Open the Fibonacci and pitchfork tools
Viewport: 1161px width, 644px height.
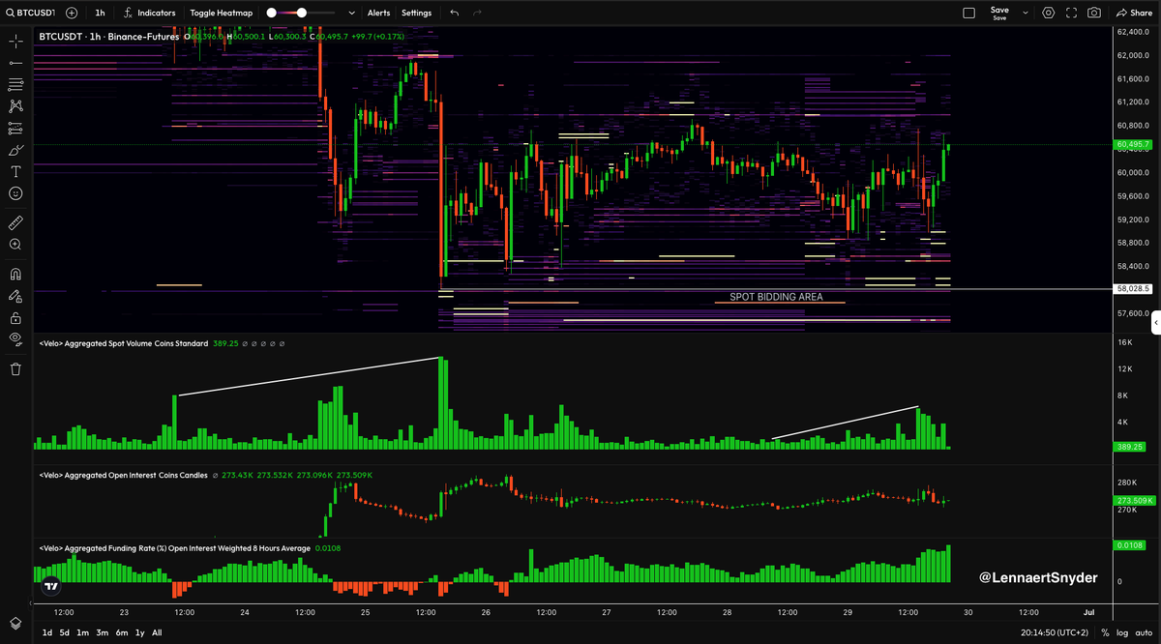(x=15, y=84)
